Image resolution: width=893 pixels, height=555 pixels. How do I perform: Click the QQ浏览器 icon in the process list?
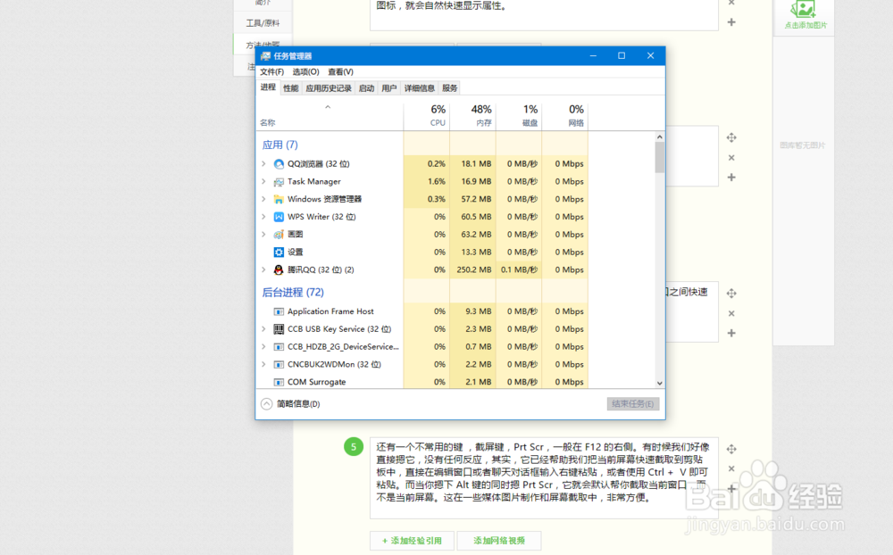277,164
